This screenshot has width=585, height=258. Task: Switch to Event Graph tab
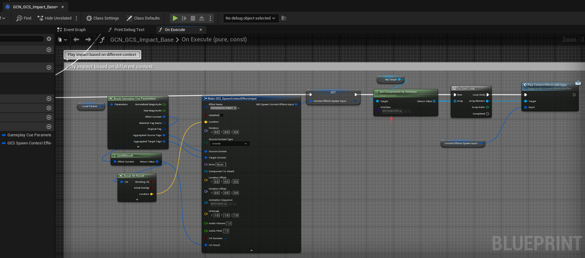[71, 29]
